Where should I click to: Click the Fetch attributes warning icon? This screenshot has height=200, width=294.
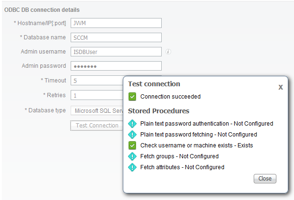pos(132,167)
